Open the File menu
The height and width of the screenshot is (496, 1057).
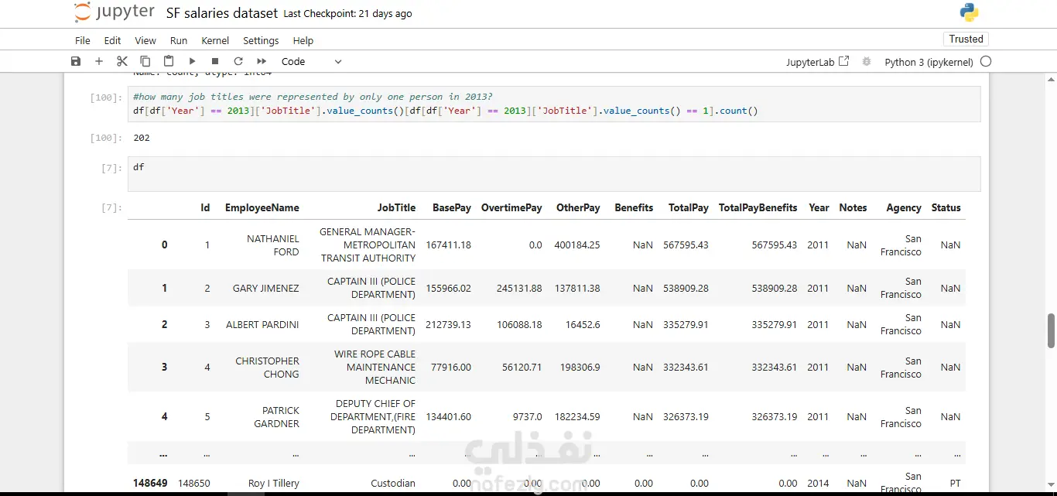(83, 40)
